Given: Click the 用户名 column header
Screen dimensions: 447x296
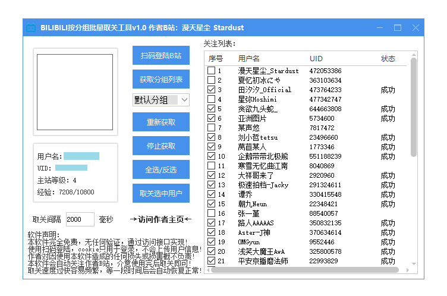Looking at the screenshot, I should pyautogui.click(x=249, y=59).
